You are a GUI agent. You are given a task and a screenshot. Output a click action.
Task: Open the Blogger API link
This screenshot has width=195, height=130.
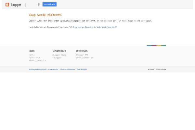(x=82, y=55)
